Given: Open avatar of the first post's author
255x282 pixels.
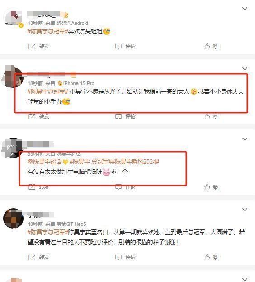Looking at the screenshot, I should coord(13,18).
